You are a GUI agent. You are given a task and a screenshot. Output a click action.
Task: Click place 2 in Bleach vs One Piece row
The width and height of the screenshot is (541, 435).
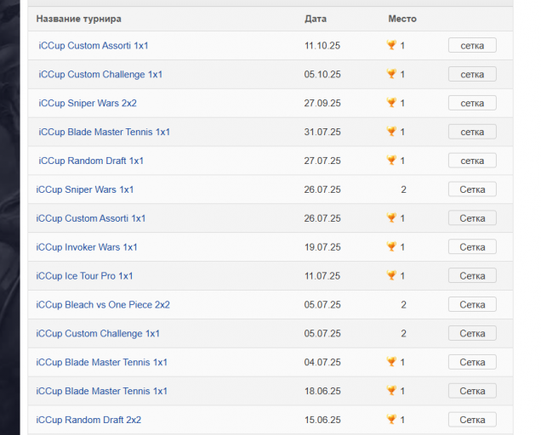click(x=403, y=305)
